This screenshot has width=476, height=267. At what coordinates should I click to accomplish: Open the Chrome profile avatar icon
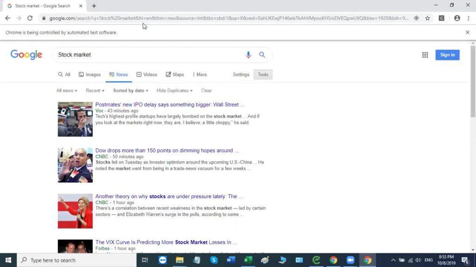tap(457, 18)
